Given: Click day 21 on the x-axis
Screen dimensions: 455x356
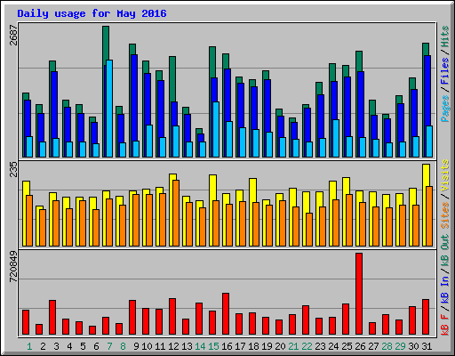Looking at the screenshot, I should (293, 346).
